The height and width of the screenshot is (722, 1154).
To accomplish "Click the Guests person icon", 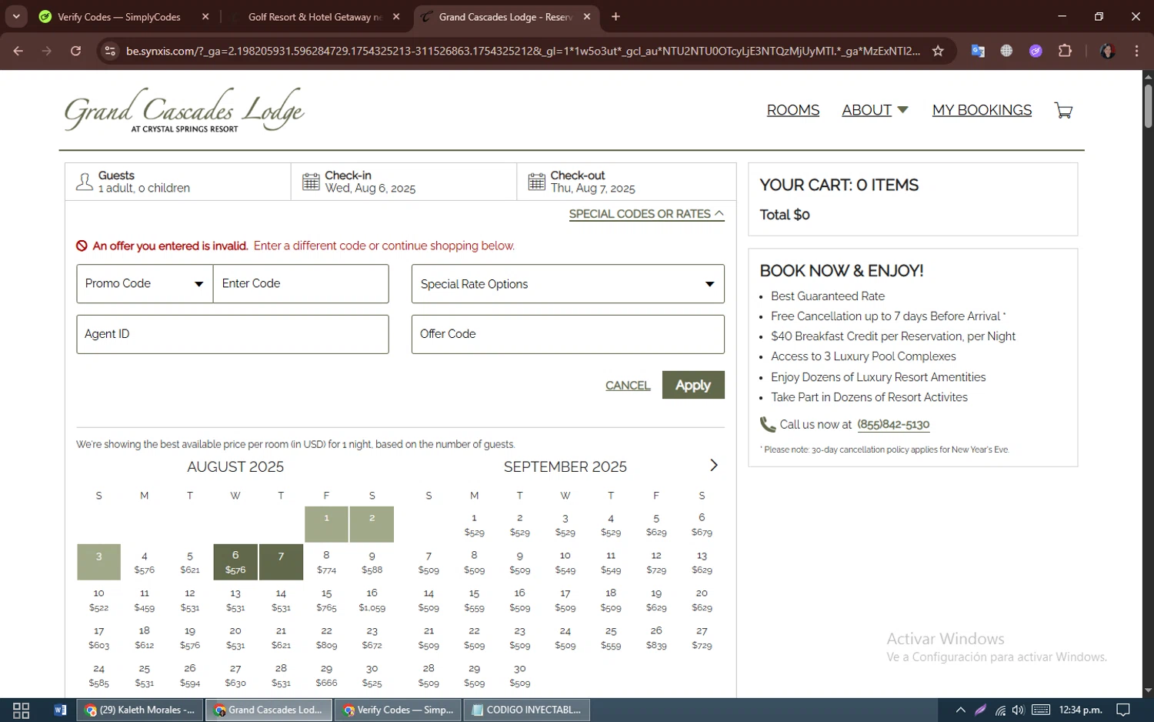I will (85, 182).
